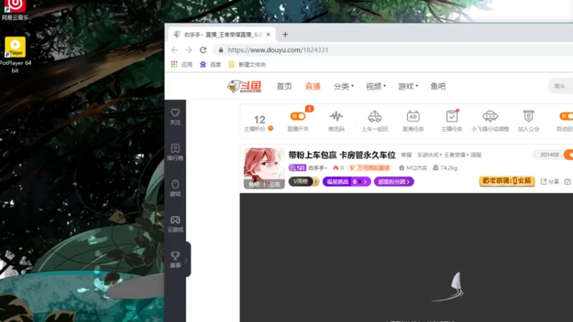Viewport: 573px width, 322px height.
Task: Open 公告 link on the avatar
Action: tap(274, 185)
